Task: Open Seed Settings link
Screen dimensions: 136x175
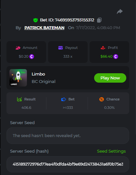Action: [x=111, y=151]
